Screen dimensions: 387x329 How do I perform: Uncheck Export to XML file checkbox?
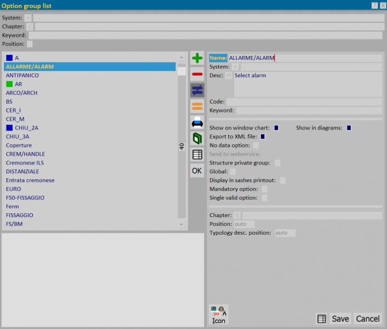click(263, 137)
